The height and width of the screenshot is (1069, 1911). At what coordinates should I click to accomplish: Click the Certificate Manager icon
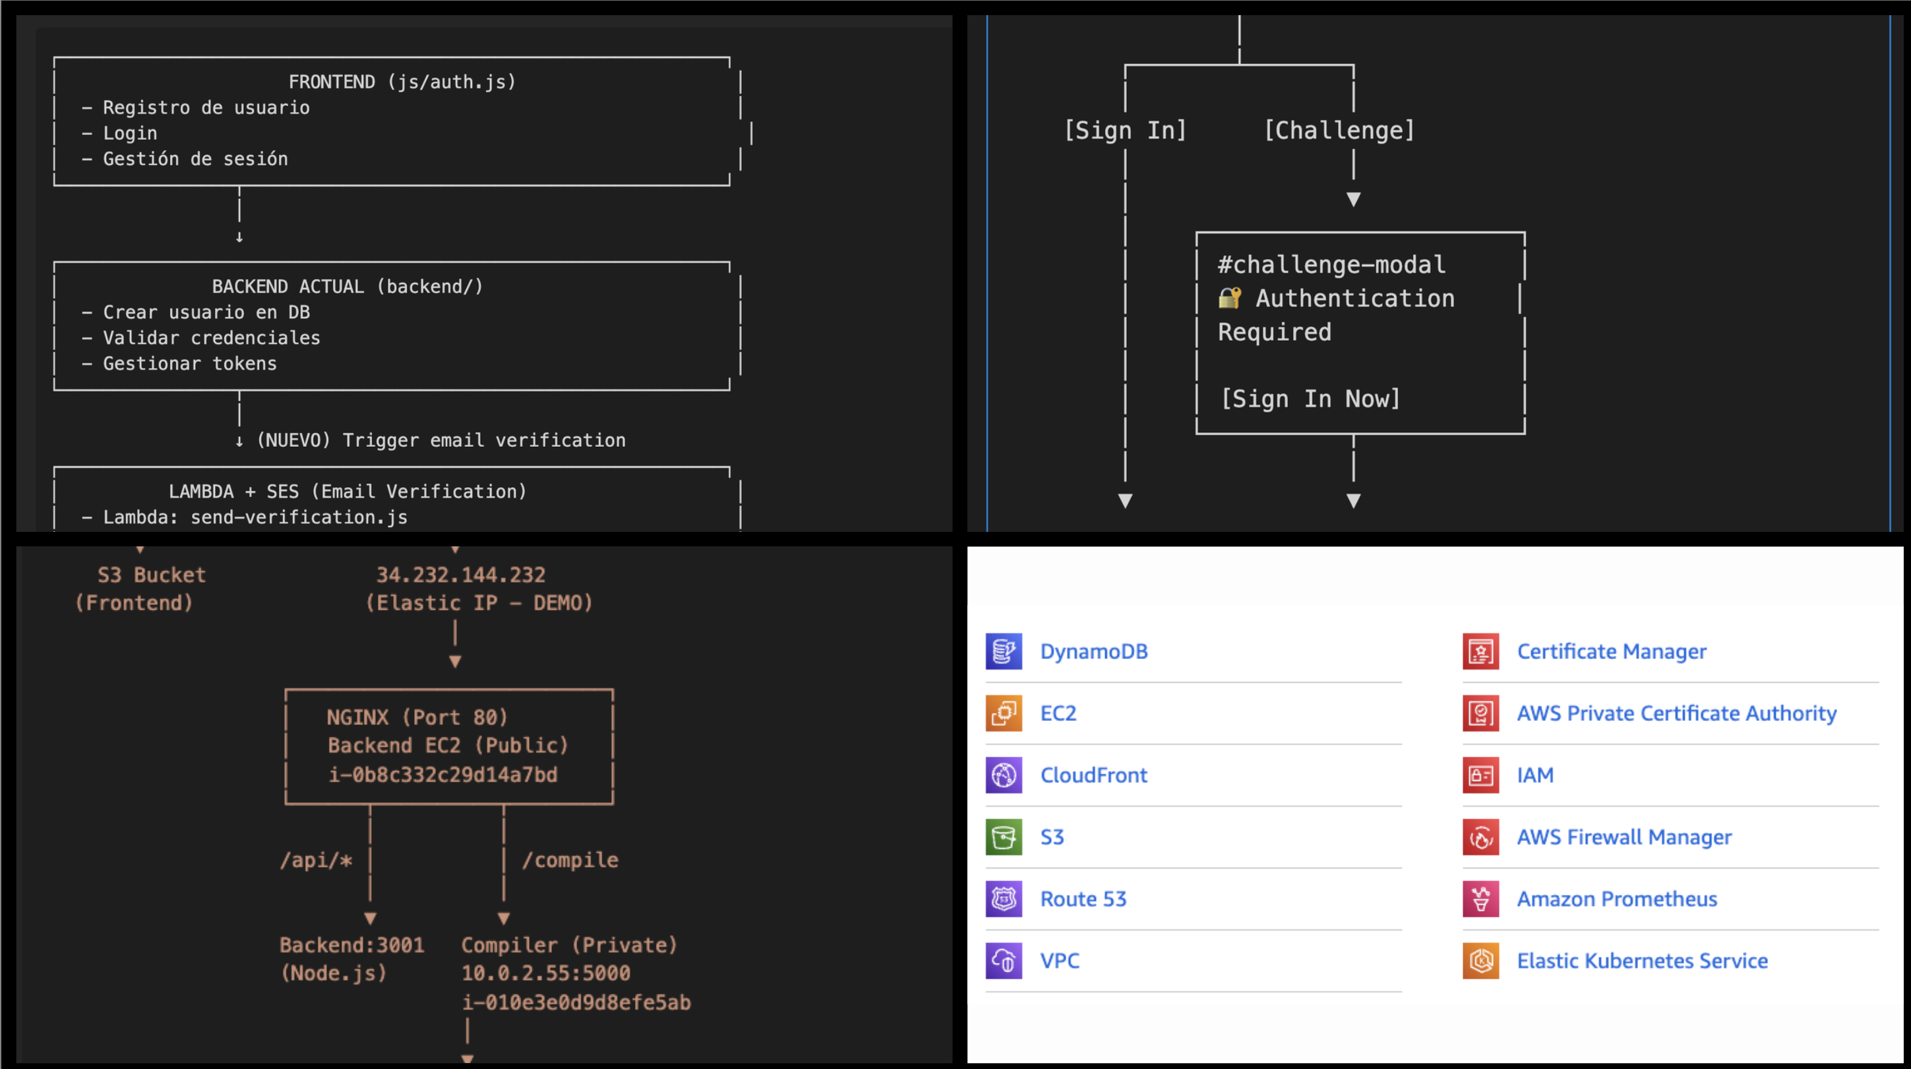[x=1481, y=651]
